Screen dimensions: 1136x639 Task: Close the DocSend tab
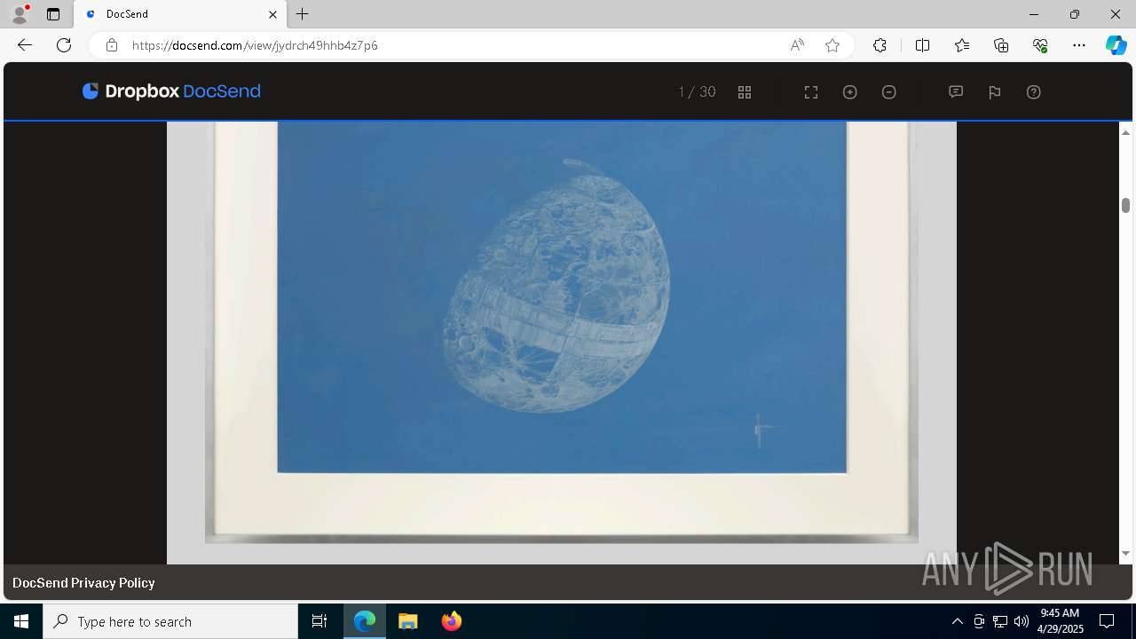click(272, 14)
